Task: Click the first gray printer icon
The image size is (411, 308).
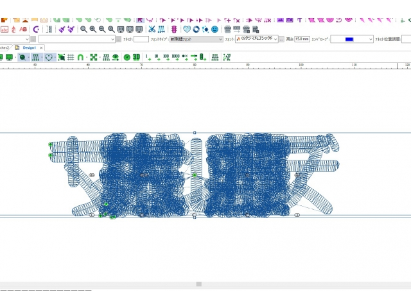Action: click(227, 30)
